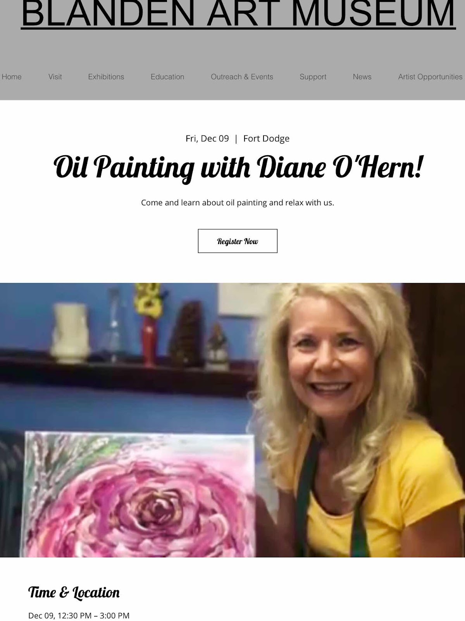465x621 pixels.
Task: Click the Blanden Art Museum title link
Action: point(238,14)
